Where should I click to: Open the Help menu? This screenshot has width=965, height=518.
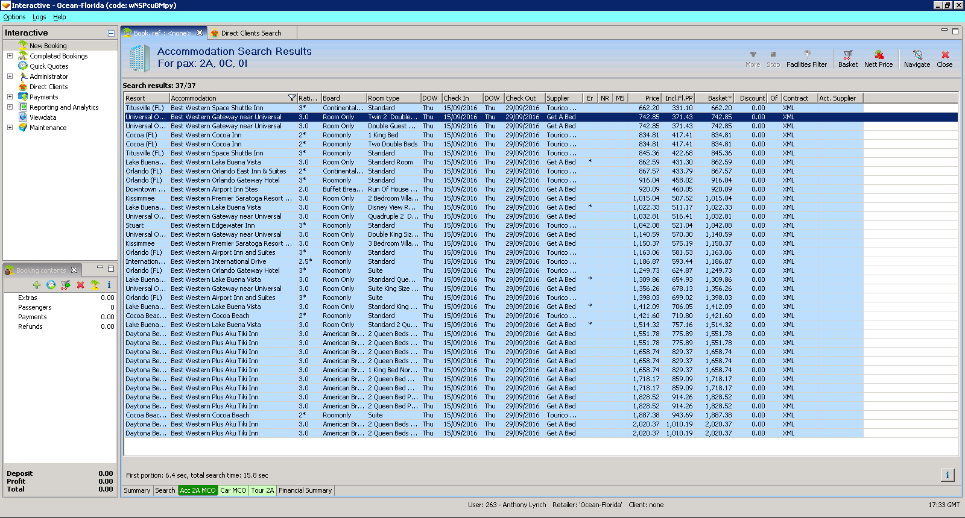60,17
